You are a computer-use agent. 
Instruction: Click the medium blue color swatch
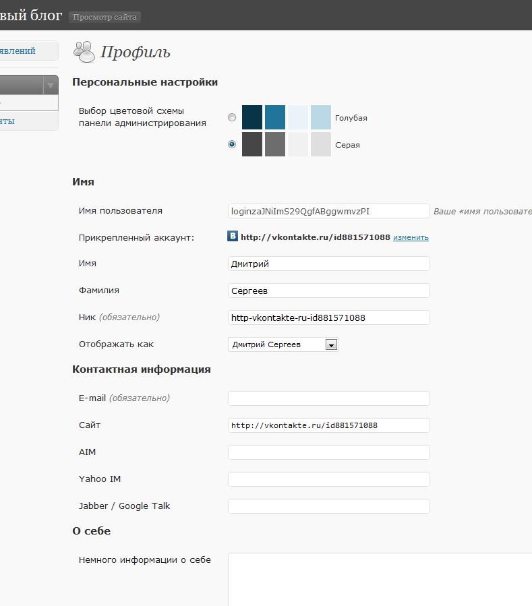point(275,117)
